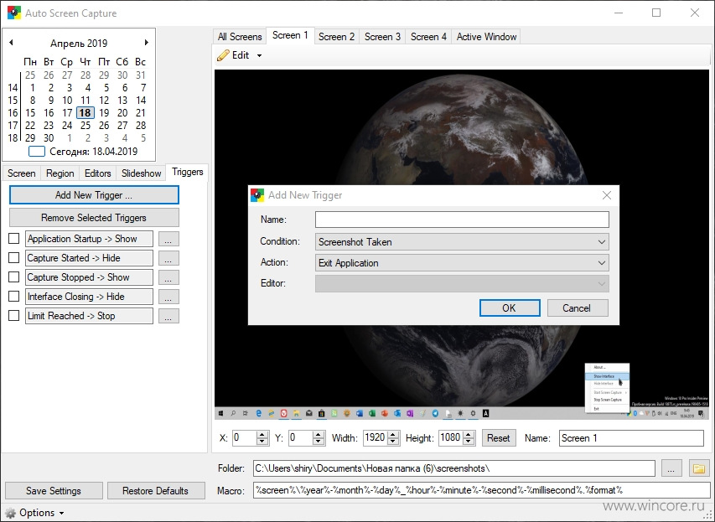Screen dimensions: 715x522
Task: Edit trigger Capture Stopped -> Show via ellipsis
Action: point(168,277)
